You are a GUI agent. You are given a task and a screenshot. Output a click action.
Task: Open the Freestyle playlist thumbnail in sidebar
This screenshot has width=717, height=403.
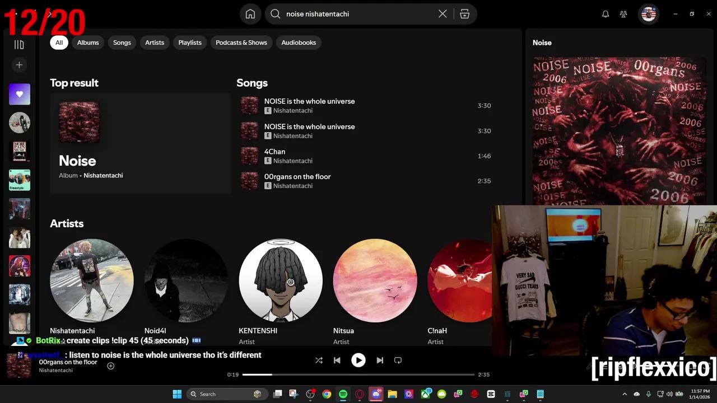pyautogui.click(x=20, y=180)
